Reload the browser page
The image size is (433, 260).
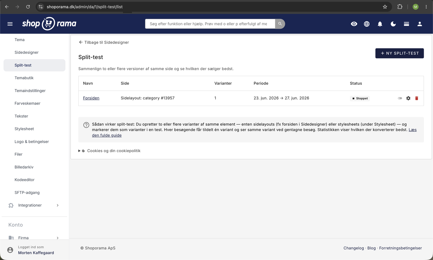28,6
